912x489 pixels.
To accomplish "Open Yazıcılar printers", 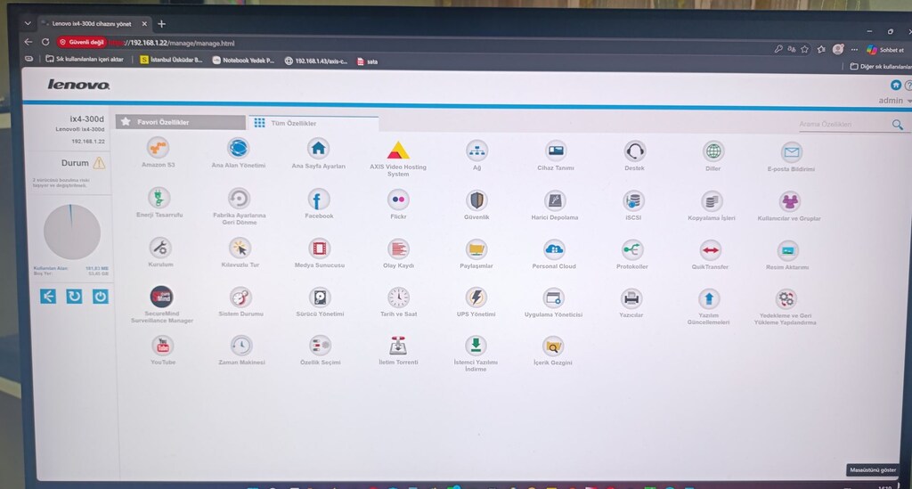I will click(x=631, y=299).
